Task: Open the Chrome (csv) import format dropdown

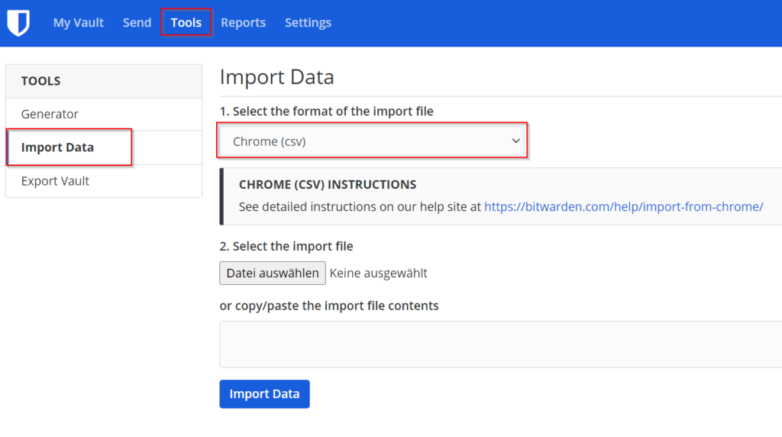Action: [x=373, y=141]
